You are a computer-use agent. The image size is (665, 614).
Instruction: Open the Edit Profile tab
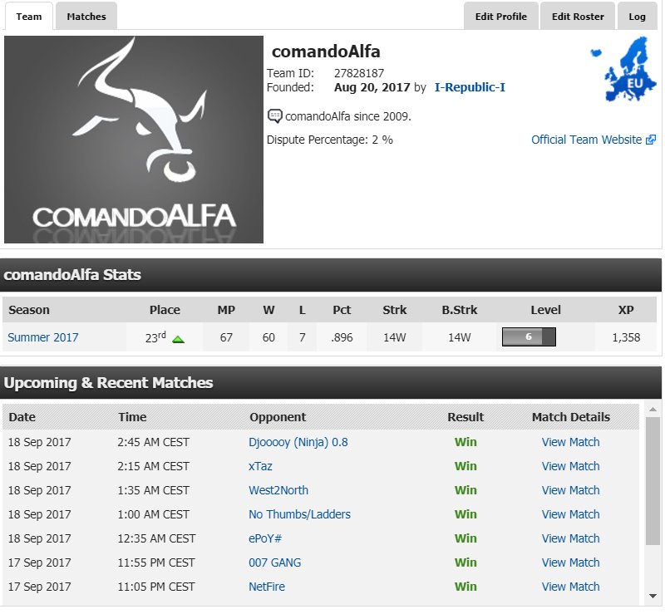click(x=501, y=17)
